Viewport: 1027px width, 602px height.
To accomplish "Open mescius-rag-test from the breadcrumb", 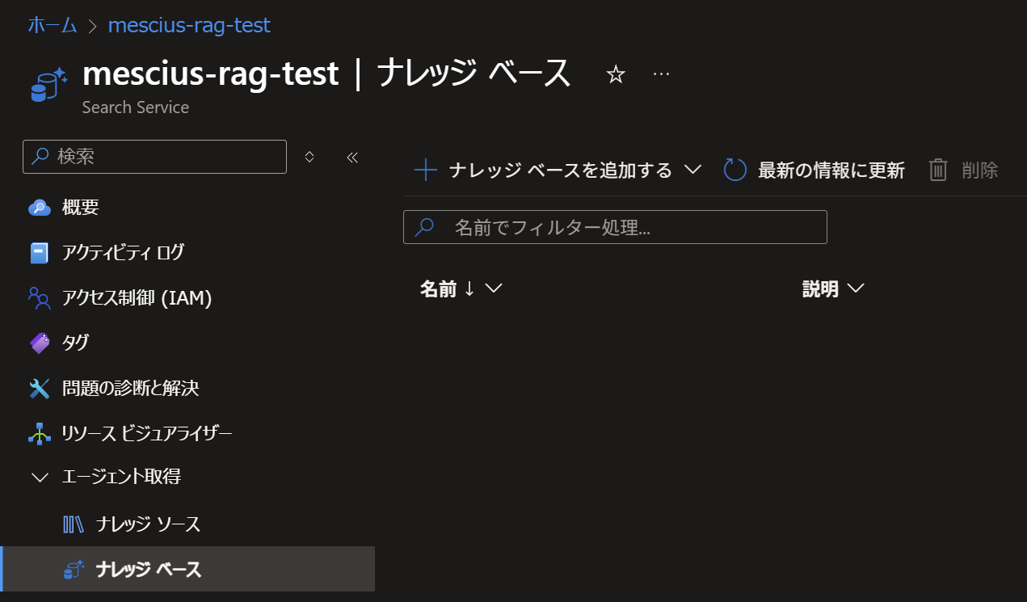I will 189,25.
